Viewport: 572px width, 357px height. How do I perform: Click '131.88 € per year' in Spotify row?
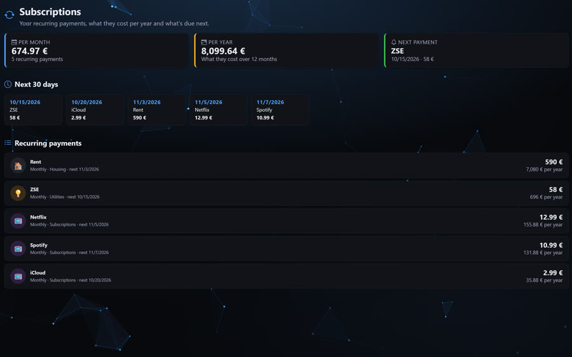(x=543, y=253)
